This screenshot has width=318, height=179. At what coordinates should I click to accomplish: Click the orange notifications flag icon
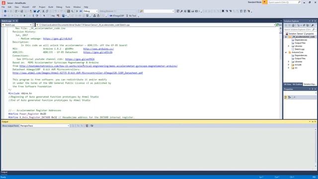pos(264,2)
